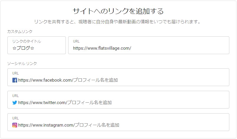Click the flatsvillage.com URL text
The image size is (237, 139).
[102, 48]
